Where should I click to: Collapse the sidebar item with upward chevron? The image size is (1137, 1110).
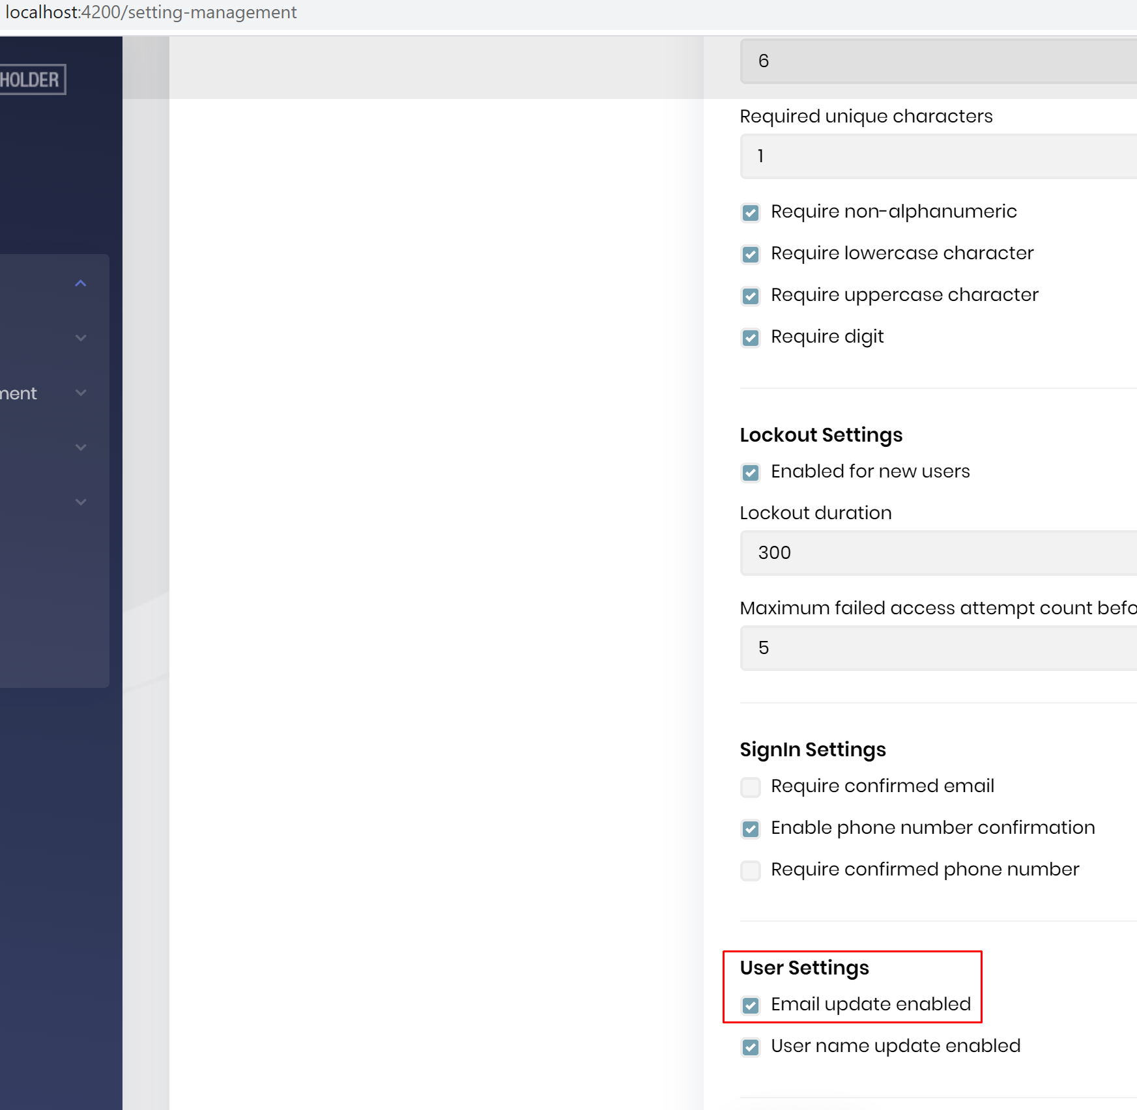pos(81,283)
